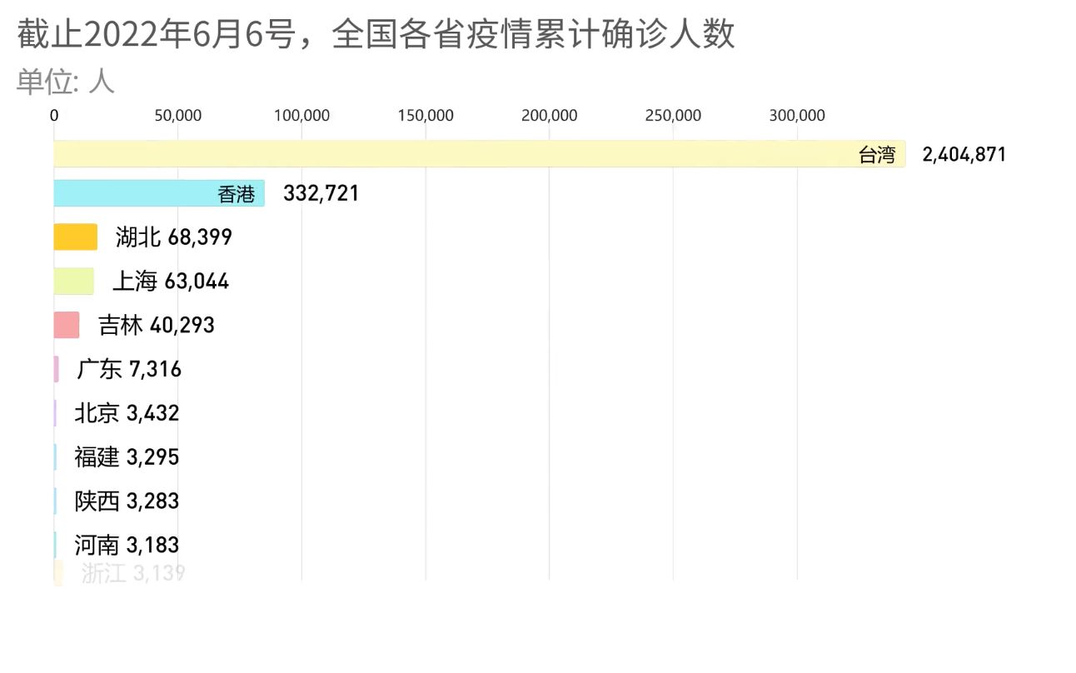
Task: Select the value 2,404,871 next to 台湾
Action: coord(964,154)
